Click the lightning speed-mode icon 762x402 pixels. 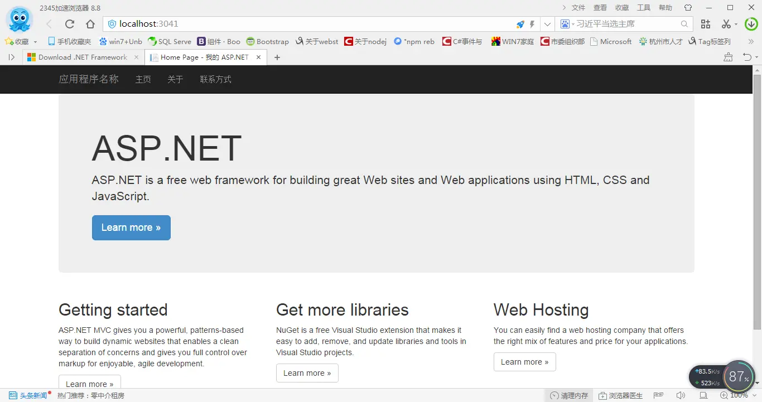coord(532,24)
